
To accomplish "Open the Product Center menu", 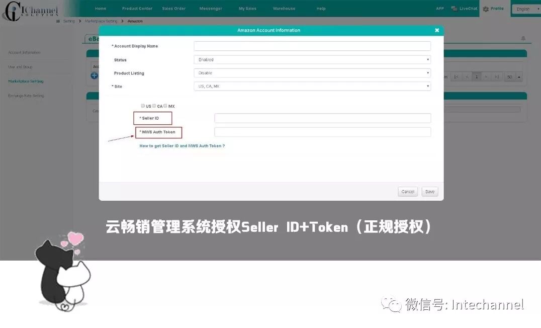I will (x=137, y=9).
